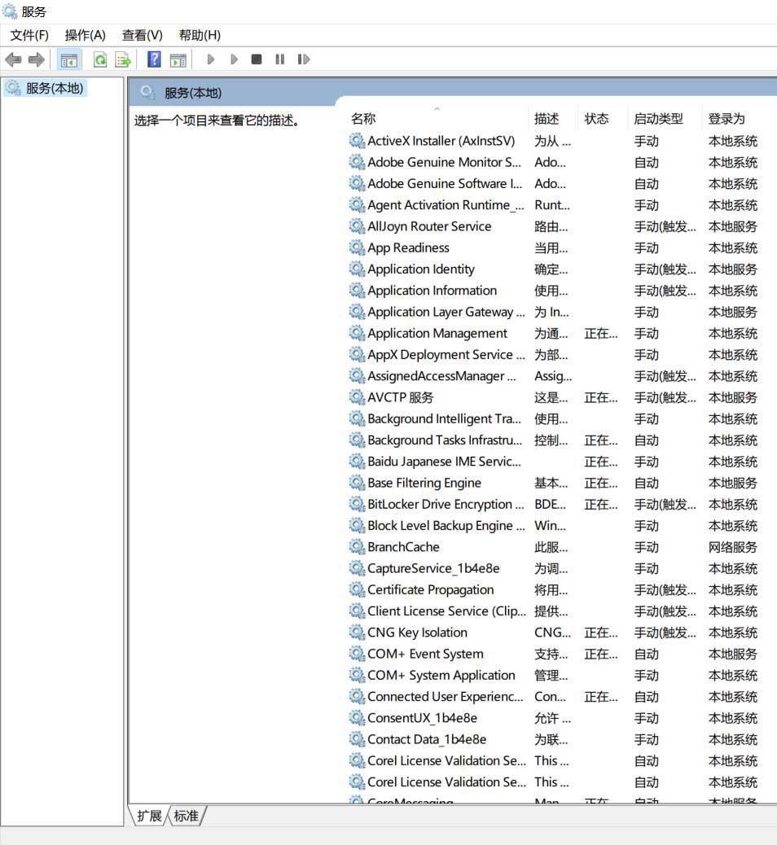The height and width of the screenshot is (845, 777).
Task: Click the refresh icon in the toolbar
Action: [x=99, y=59]
